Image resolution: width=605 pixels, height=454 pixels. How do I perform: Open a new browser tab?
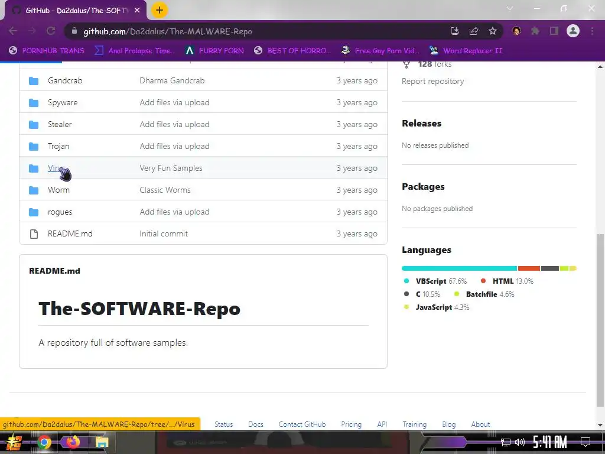click(160, 10)
